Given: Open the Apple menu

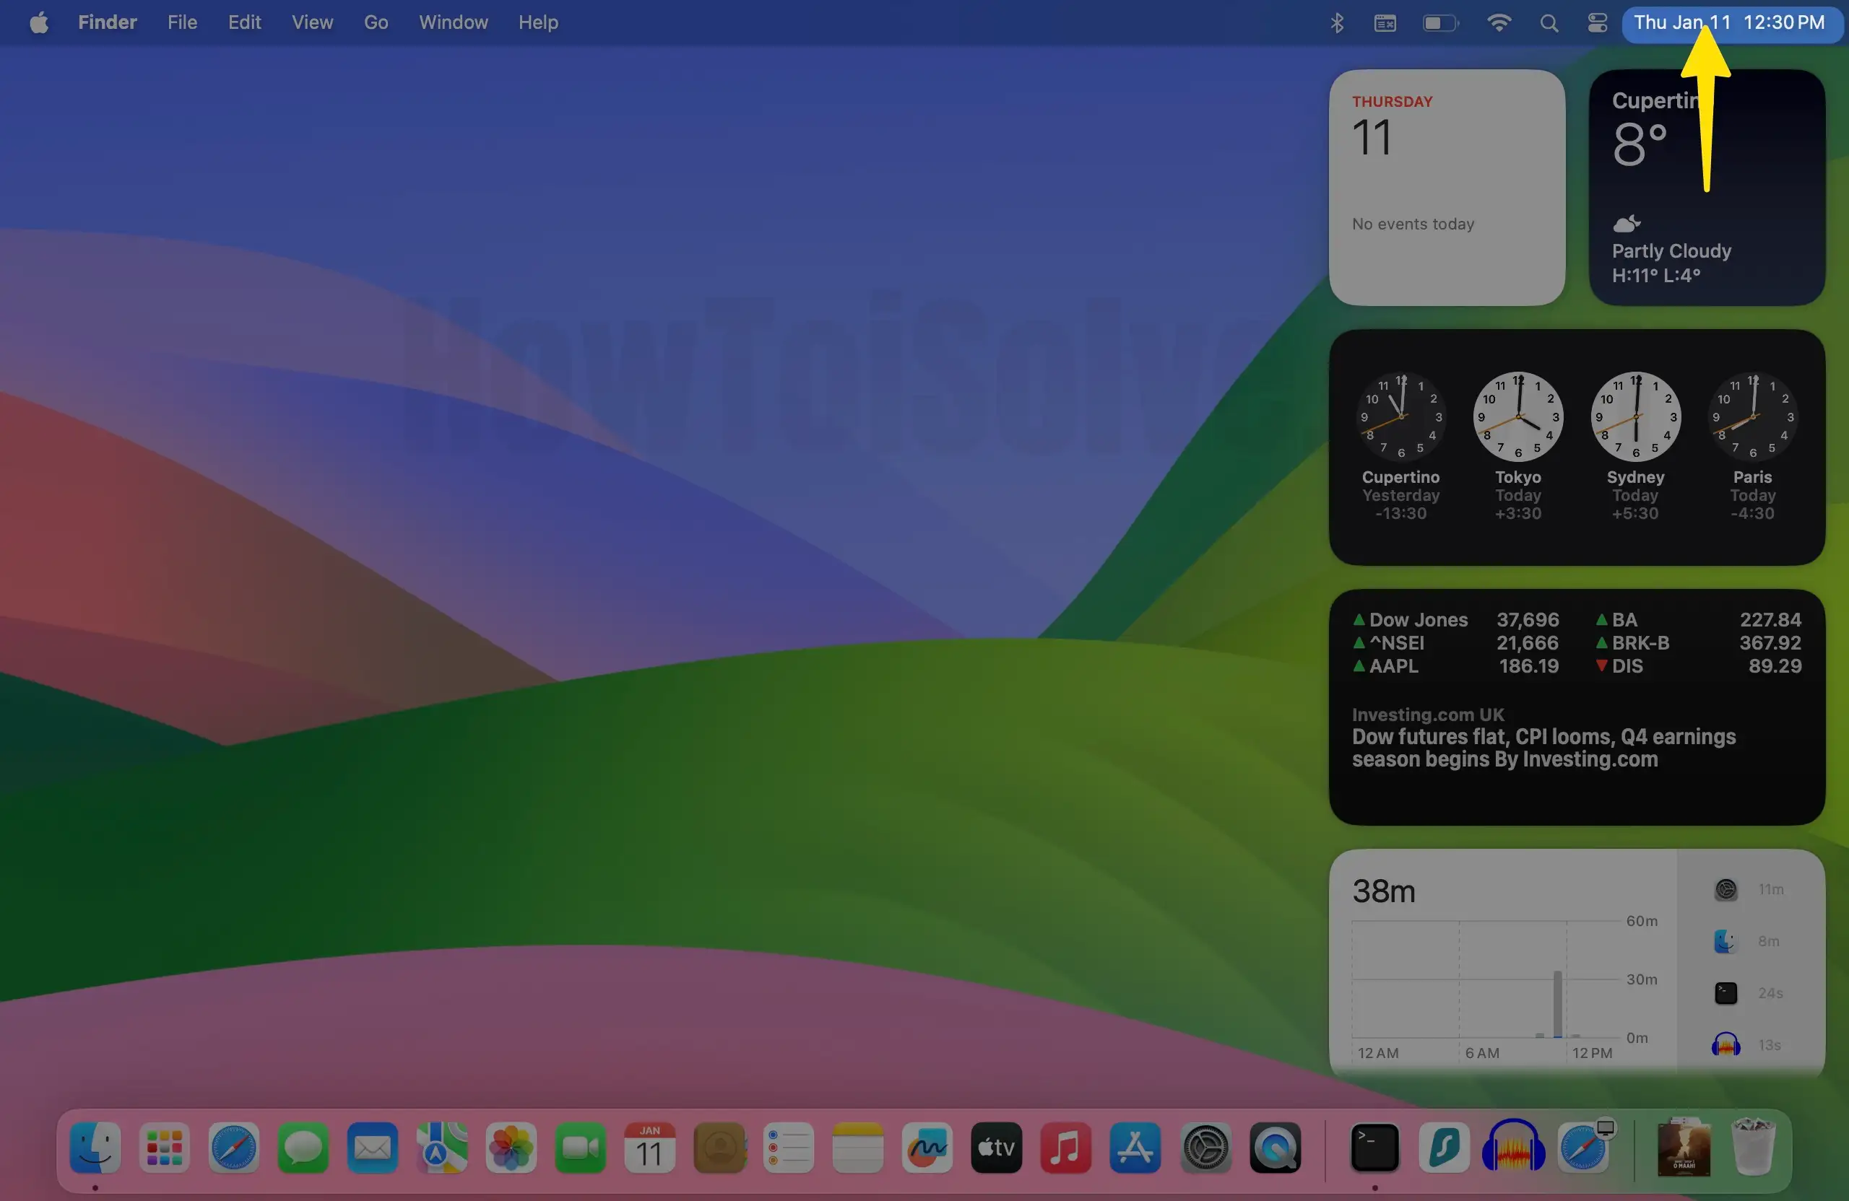Looking at the screenshot, I should coord(39,23).
